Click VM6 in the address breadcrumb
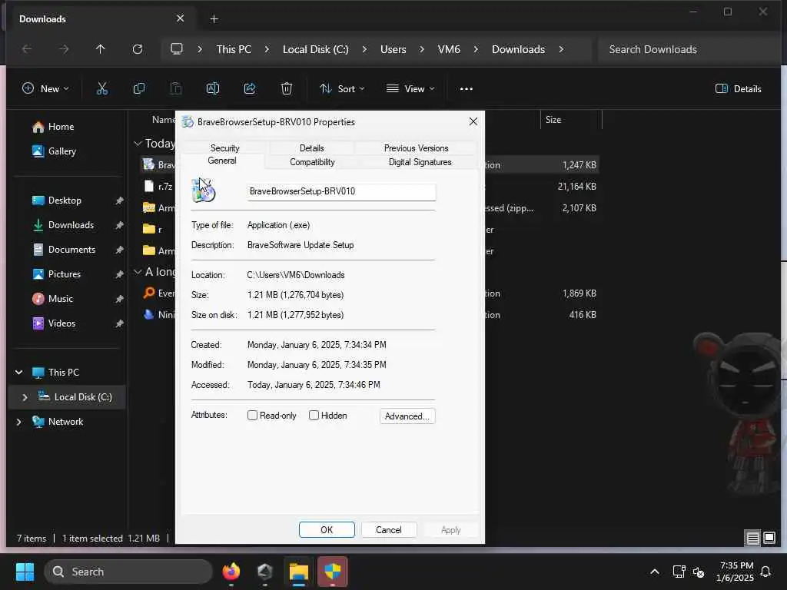 (x=449, y=49)
